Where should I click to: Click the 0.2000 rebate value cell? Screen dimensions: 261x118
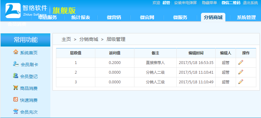click(115, 63)
